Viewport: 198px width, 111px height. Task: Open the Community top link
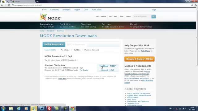pos(54,10)
